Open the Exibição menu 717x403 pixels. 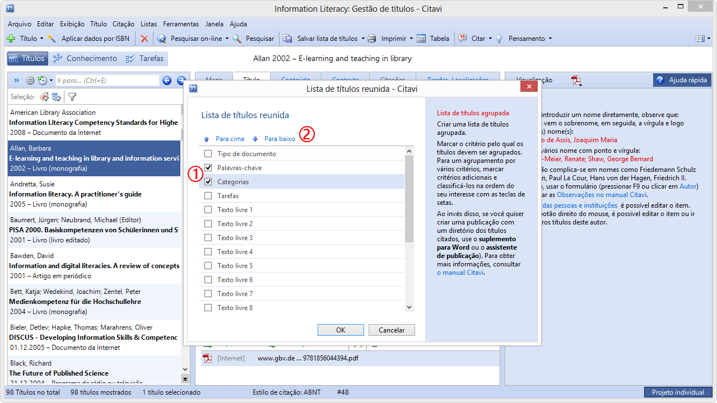coord(72,24)
